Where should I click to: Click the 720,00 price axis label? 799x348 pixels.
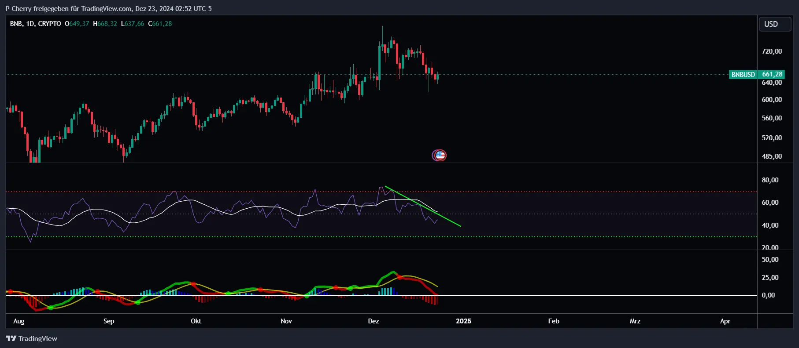click(772, 51)
